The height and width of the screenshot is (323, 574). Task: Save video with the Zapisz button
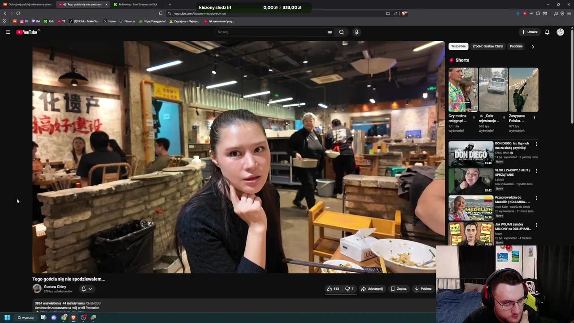pos(399,289)
